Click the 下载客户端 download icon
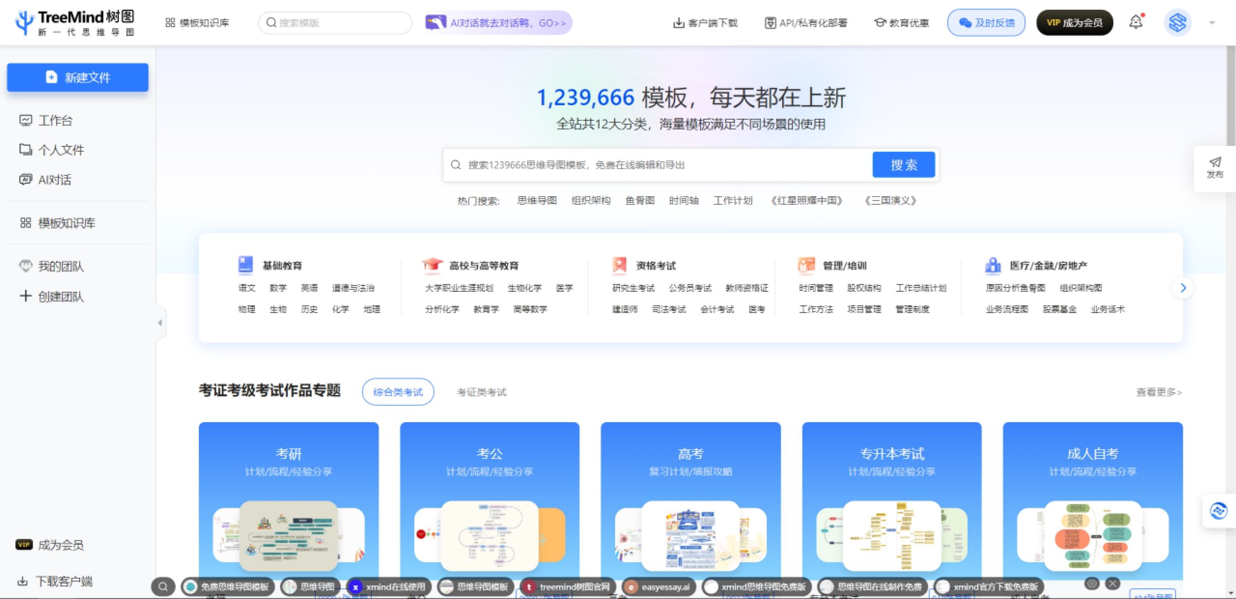Viewport: 1236px width, 599px height. tap(23, 581)
